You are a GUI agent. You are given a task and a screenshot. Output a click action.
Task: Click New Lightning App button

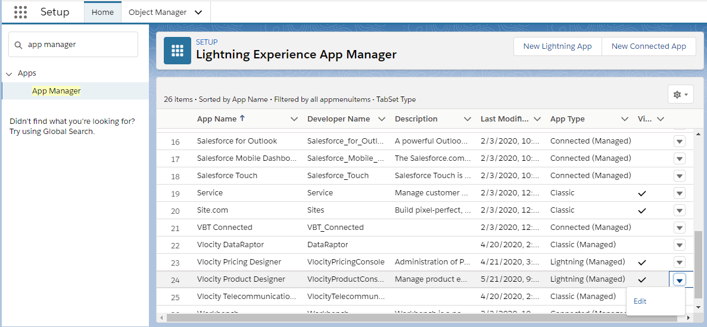pyautogui.click(x=557, y=46)
